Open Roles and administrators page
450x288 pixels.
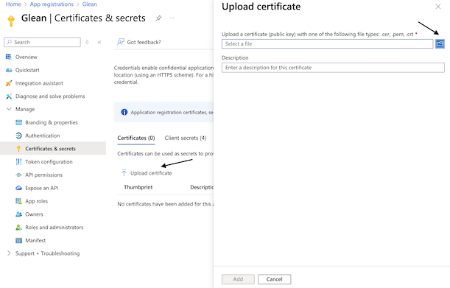tap(55, 228)
